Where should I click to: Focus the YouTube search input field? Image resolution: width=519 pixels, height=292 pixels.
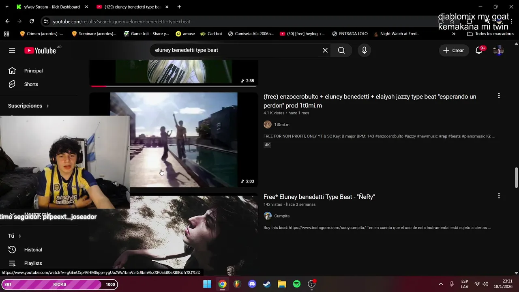235,50
